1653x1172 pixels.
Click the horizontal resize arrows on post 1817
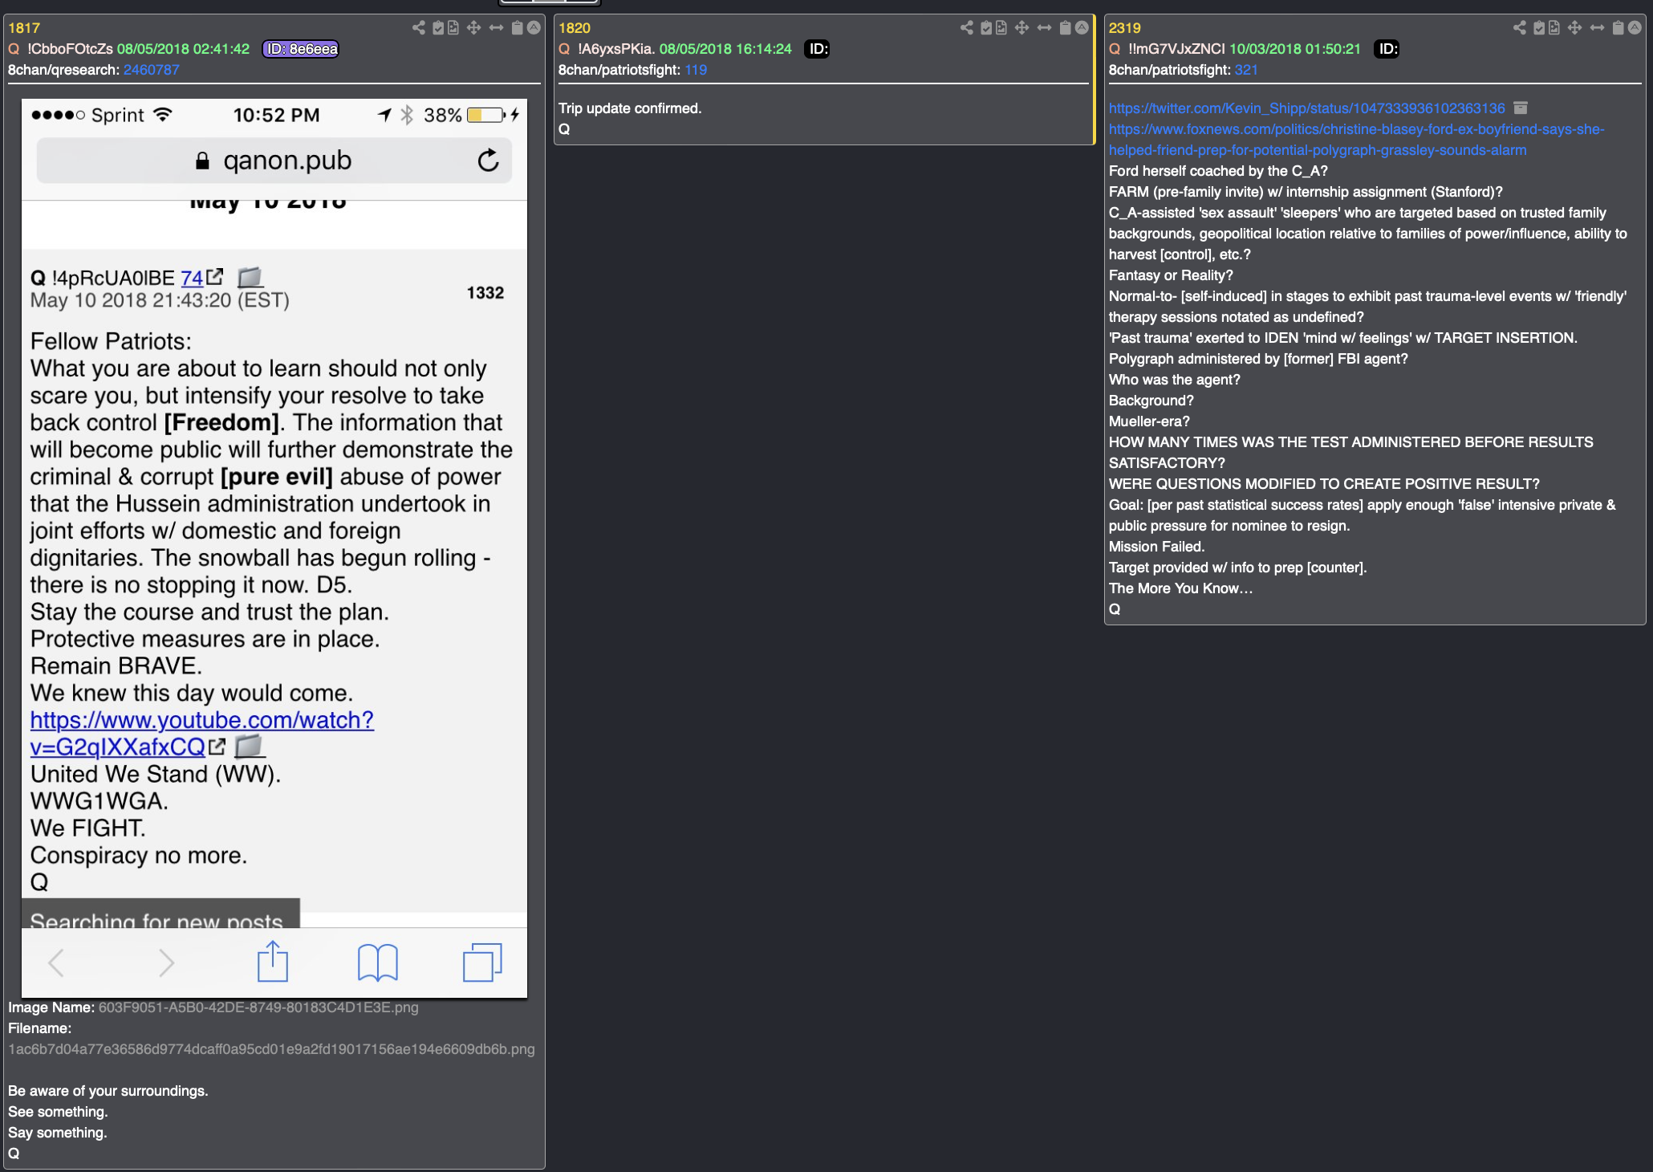click(x=497, y=28)
